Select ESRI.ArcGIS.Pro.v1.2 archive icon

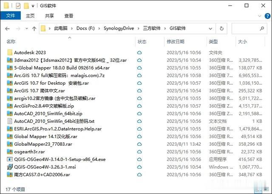(x=10, y=129)
